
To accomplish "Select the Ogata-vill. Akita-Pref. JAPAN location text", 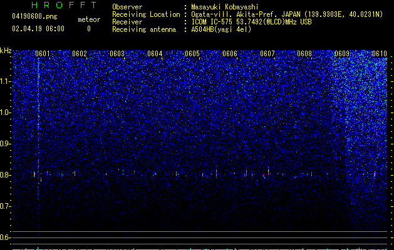I will tap(287, 14).
